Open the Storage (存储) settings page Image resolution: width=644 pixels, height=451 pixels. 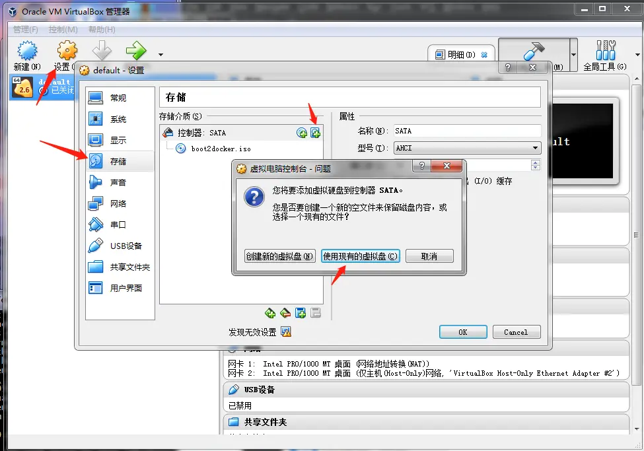pos(120,161)
